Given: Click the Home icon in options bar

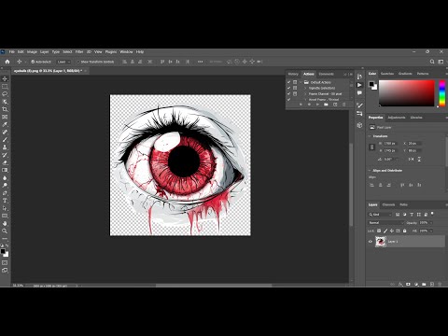Looking at the screenshot, I should pyautogui.click(x=7, y=62).
